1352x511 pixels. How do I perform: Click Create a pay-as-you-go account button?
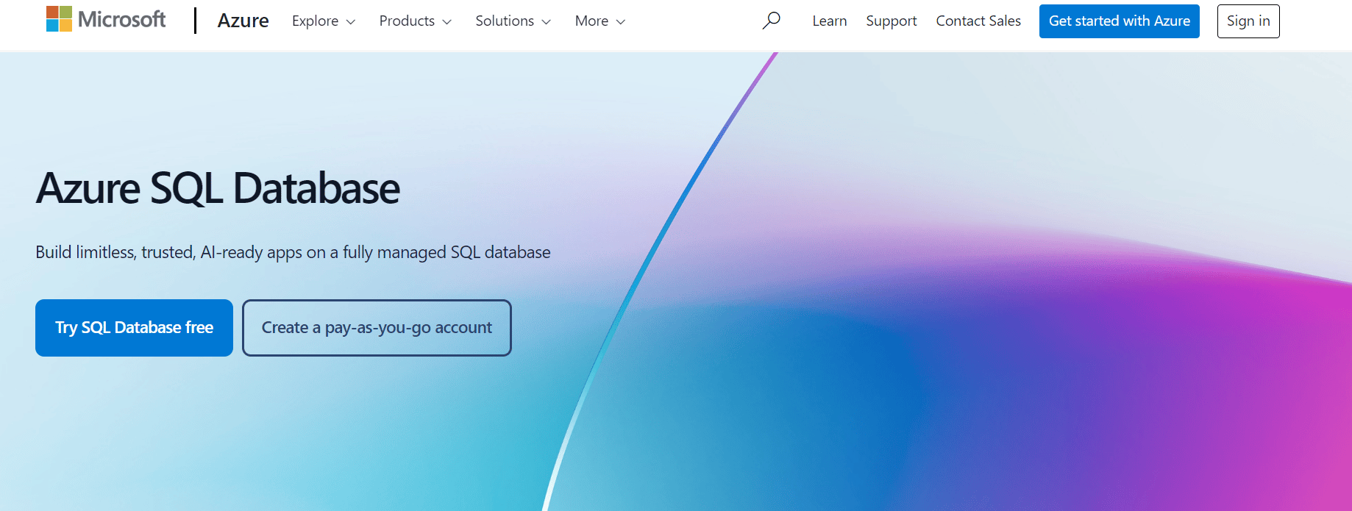[377, 328]
